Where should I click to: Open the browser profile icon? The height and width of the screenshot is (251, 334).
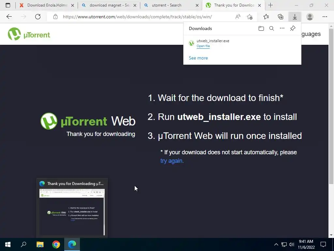click(x=310, y=17)
